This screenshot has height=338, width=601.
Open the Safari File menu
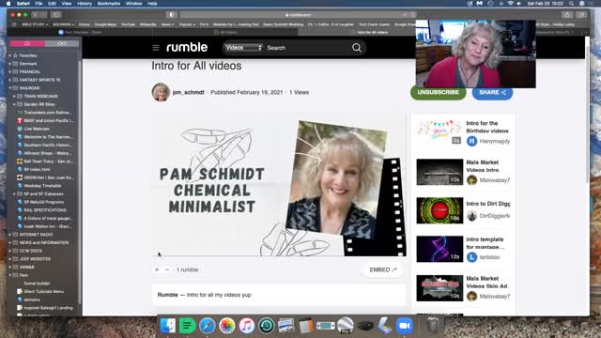pyautogui.click(x=39, y=4)
